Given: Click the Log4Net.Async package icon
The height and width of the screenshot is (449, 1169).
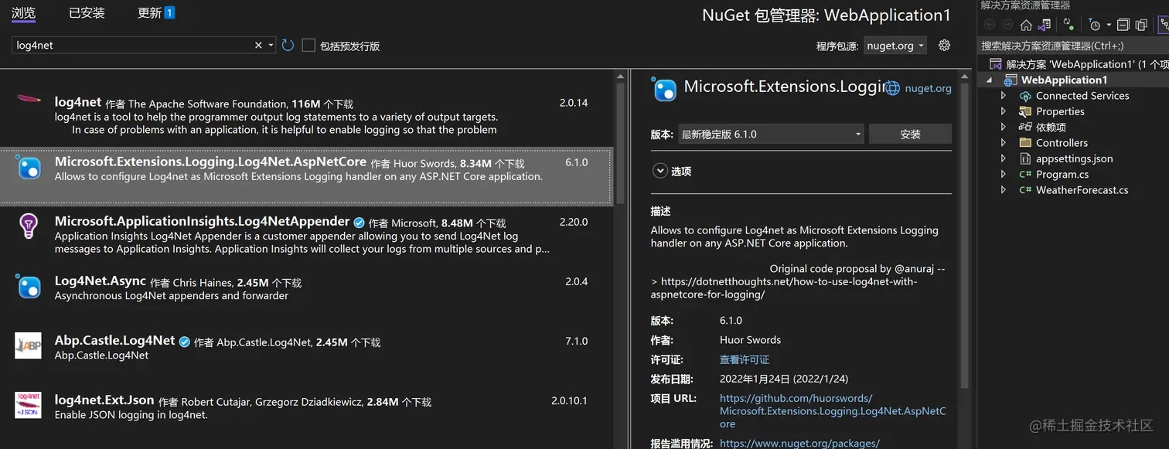Looking at the screenshot, I should pos(29,287).
